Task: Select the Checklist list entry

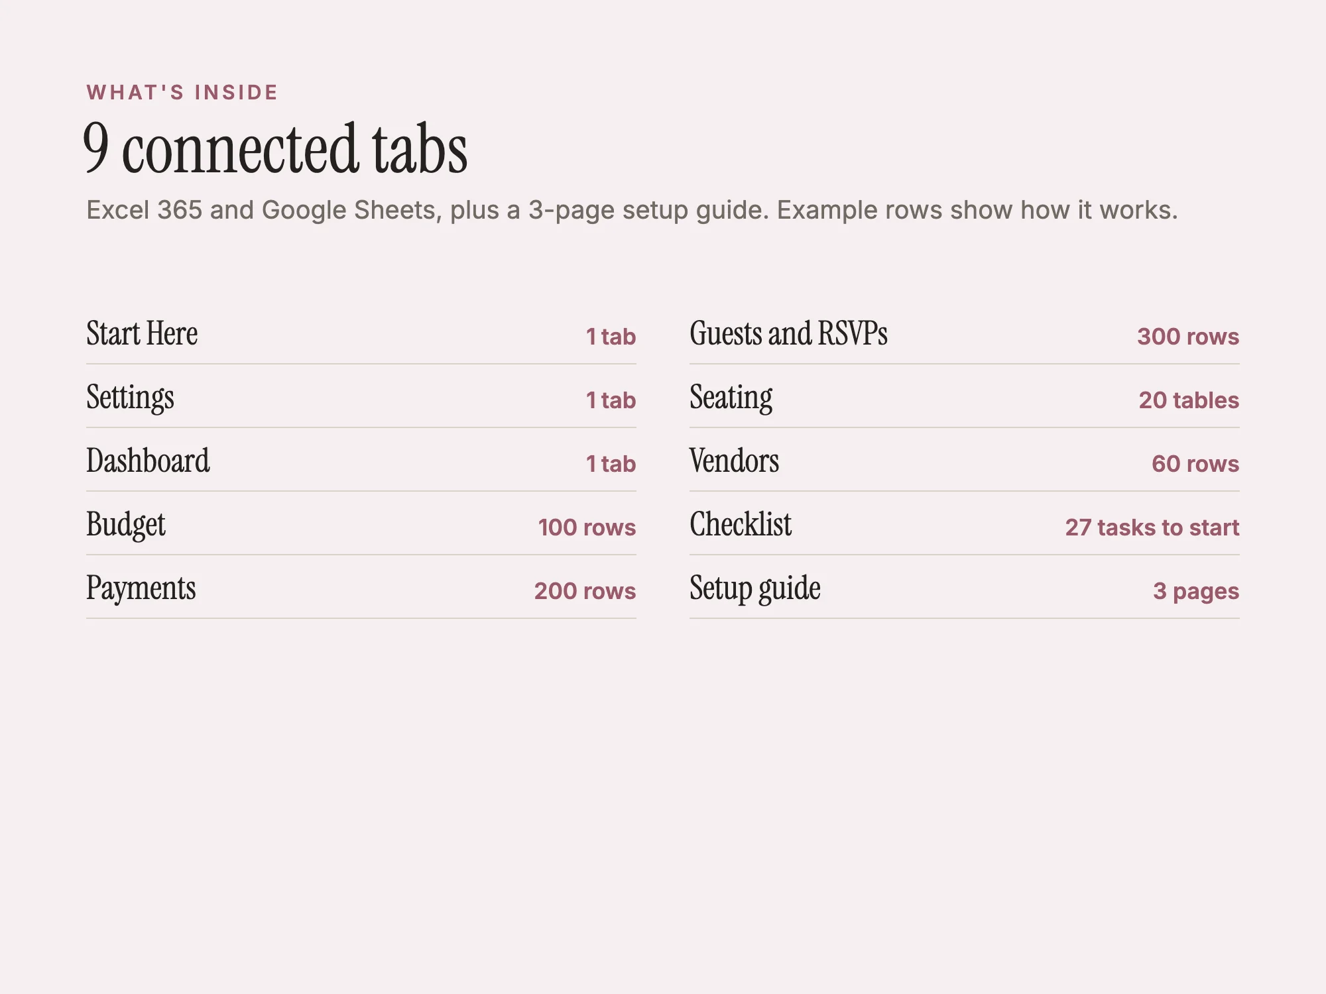Action: pyautogui.click(x=965, y=524)
